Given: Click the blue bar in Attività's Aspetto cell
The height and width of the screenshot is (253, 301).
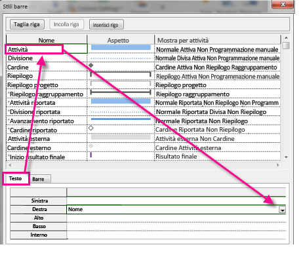Looking at the screenshot, I should [x=121, y=47].
